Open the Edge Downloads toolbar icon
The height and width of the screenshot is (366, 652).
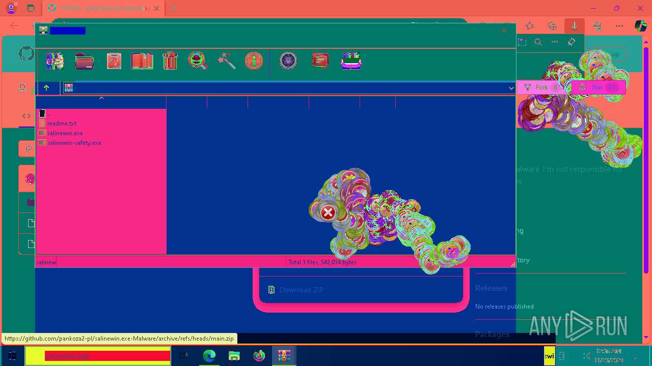574,25
